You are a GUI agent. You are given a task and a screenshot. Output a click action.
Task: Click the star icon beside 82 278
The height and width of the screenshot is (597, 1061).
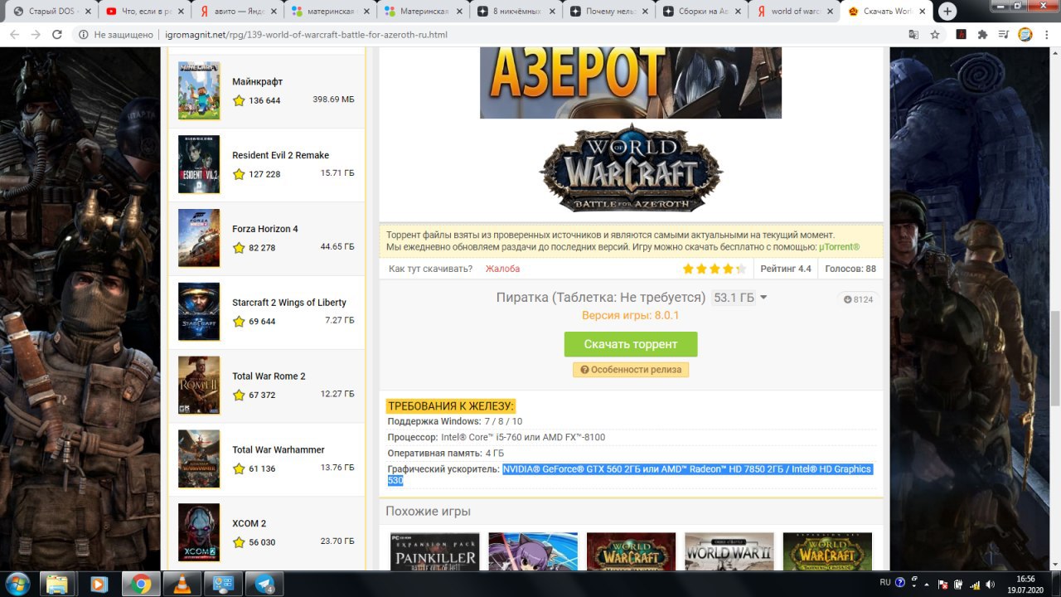click(x=239, y=248)
